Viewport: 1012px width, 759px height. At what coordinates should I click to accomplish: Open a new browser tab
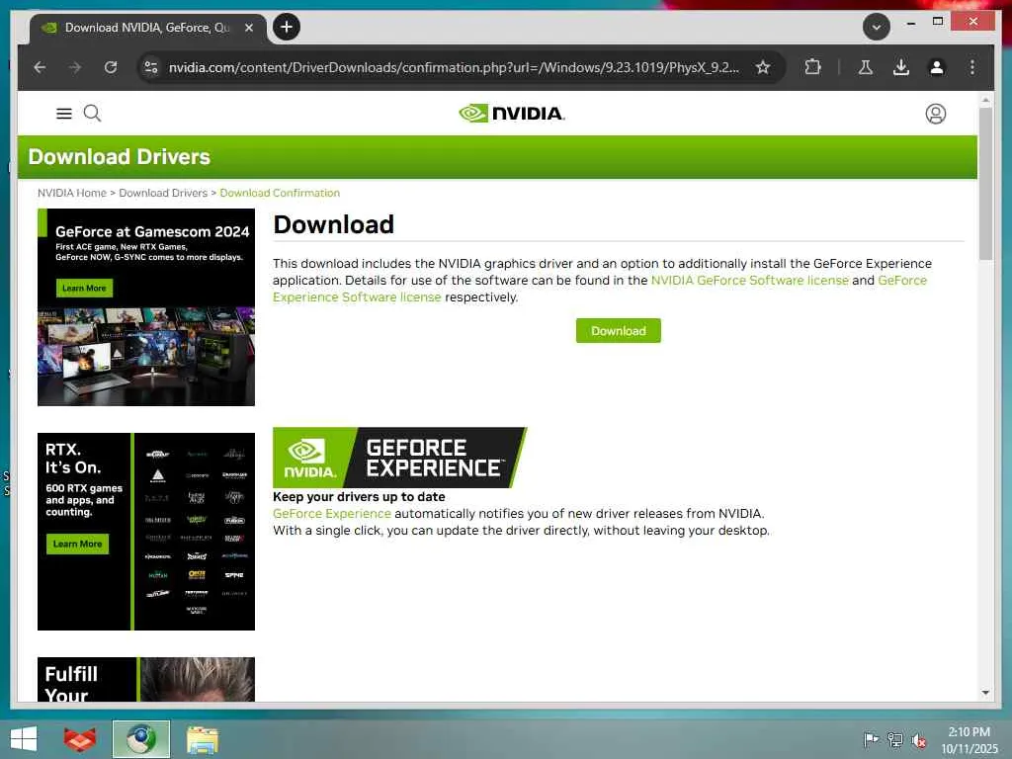[x=287, y=27]
